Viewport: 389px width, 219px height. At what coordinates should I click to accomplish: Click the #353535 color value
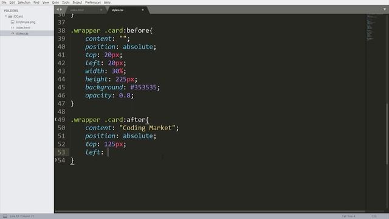coord(143,88)
